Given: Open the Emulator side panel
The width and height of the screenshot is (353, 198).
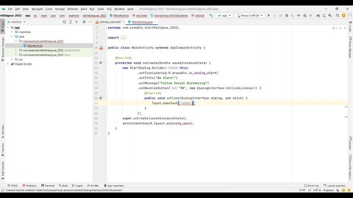Looking at the screenshot, I should 350,143.
